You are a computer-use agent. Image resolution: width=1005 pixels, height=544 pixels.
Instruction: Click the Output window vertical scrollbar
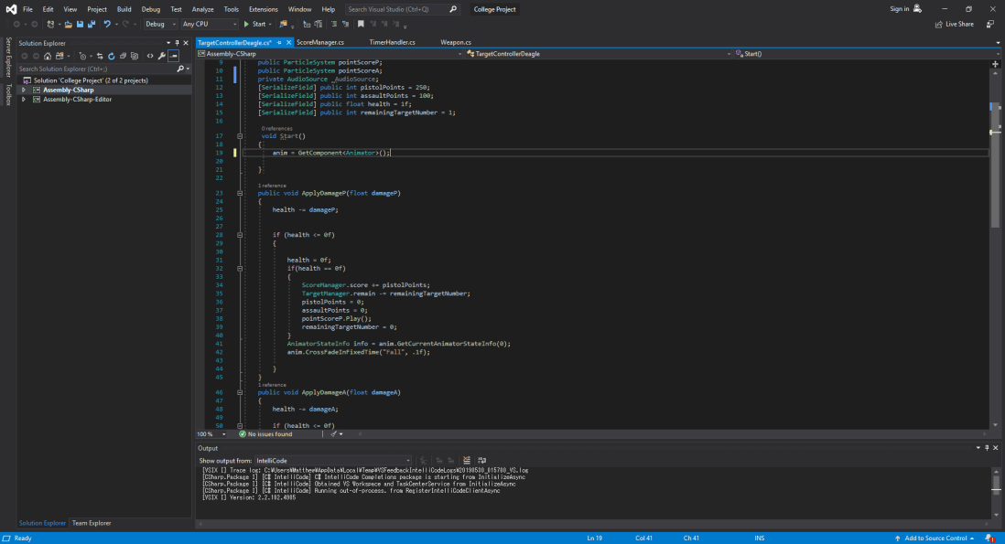click(995, 493)
